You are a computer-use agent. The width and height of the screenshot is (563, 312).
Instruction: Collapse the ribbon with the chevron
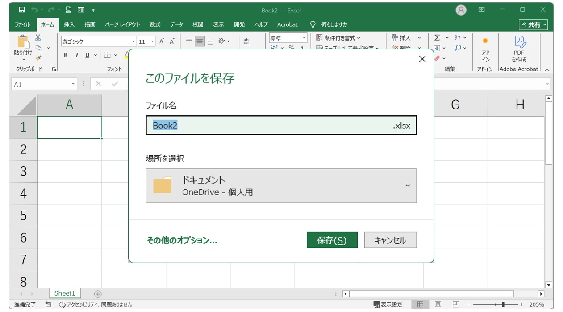coord(547,69)
